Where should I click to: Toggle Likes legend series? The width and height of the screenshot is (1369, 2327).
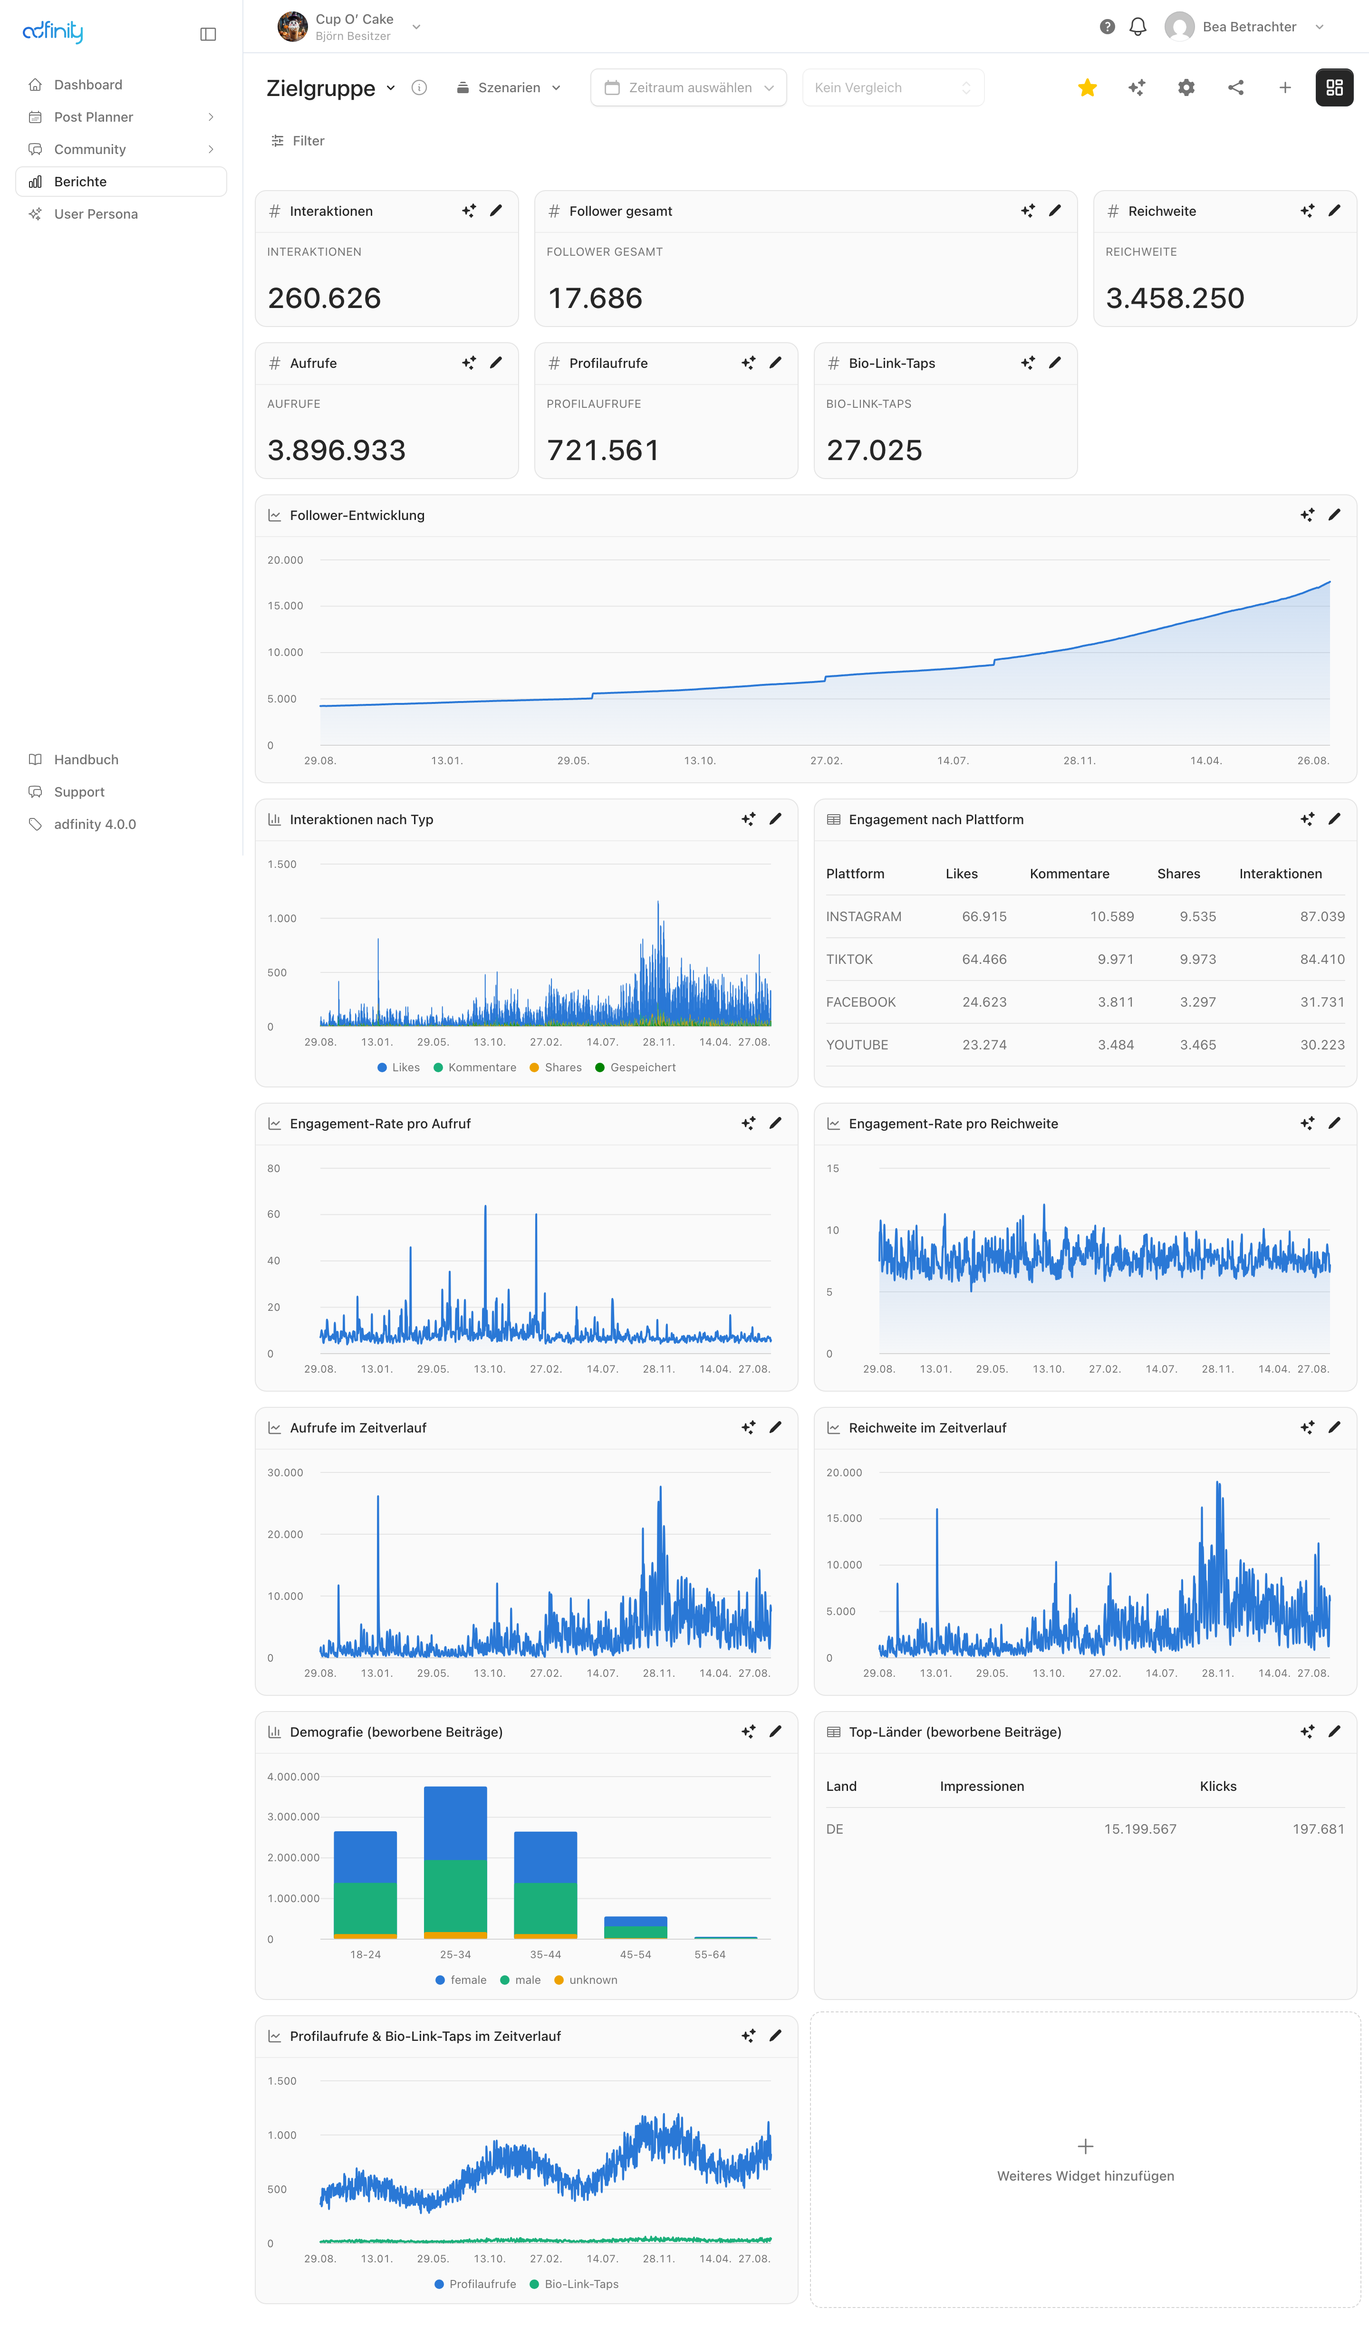click(x=398, y=1067)
